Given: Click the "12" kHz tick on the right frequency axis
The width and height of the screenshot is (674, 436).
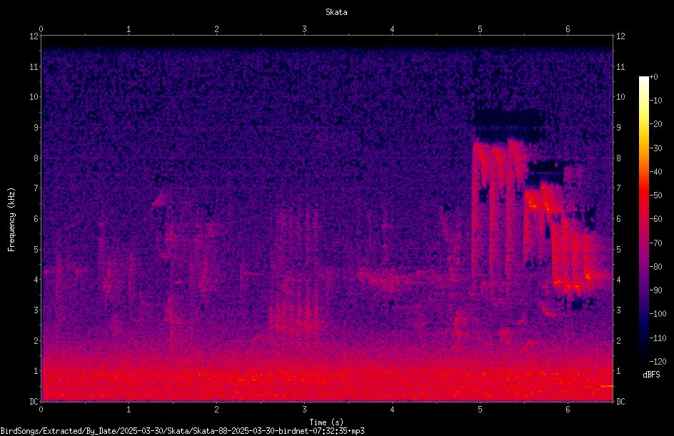Looking at the screenshot, I should 620,36.
